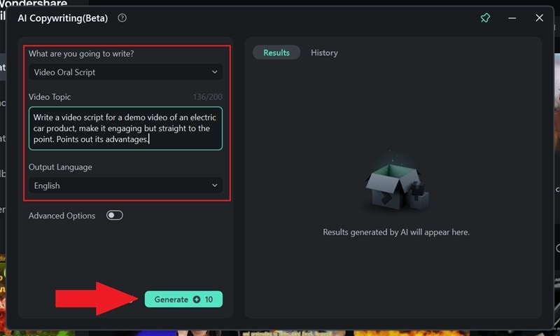
Task: Click the 'Video Topic' label
Action: click(x=50, y=97)
